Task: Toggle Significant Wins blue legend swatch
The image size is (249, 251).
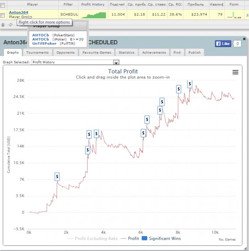Action: pos(144,238)
